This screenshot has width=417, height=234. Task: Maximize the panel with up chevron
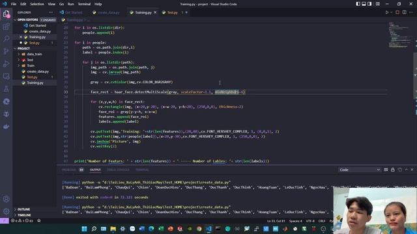[x=406, y=170]
